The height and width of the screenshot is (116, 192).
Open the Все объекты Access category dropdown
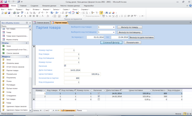pos(27,23)
